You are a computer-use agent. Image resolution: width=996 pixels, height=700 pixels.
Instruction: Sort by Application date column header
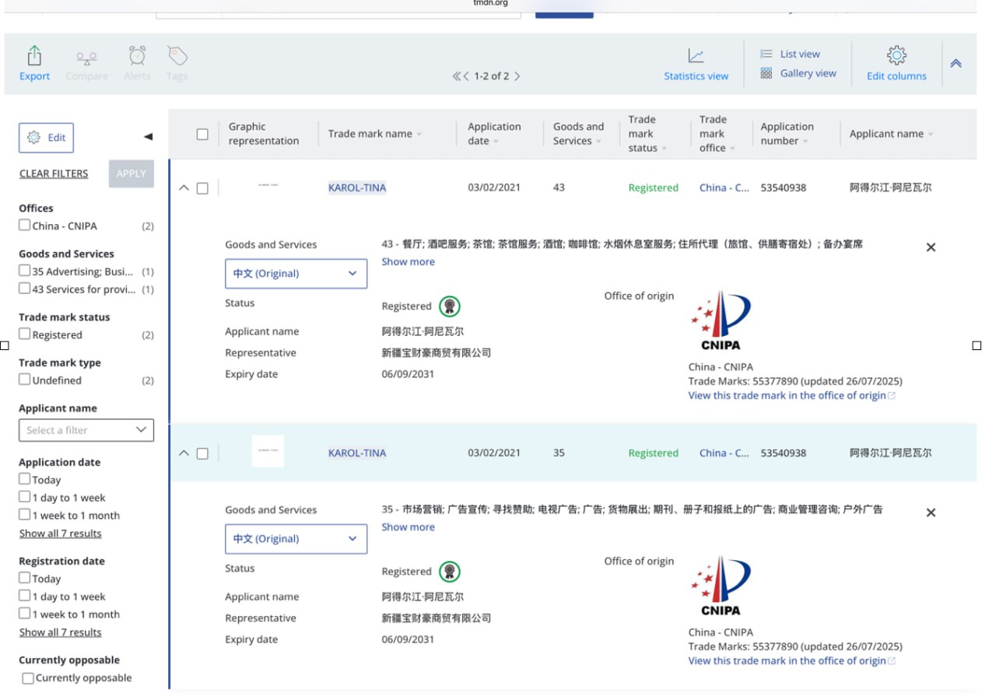coord(494,134)
